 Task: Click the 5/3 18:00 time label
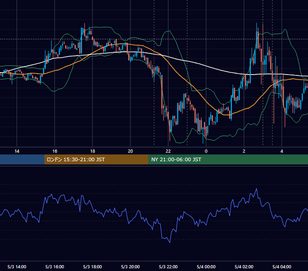(92, 266)
